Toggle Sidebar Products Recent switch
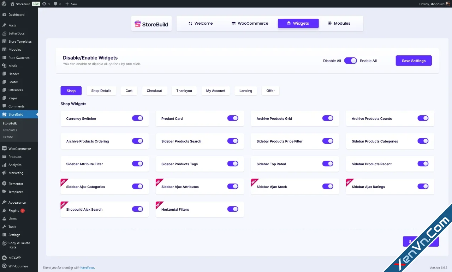452x272 pixels. coord(423,164)
